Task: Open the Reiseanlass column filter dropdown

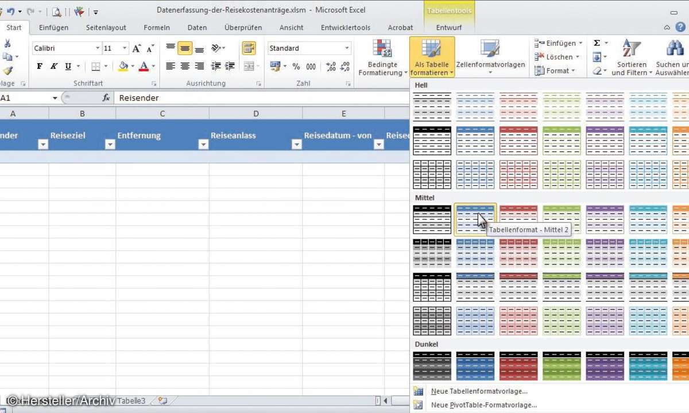Action: coord(297,145)
